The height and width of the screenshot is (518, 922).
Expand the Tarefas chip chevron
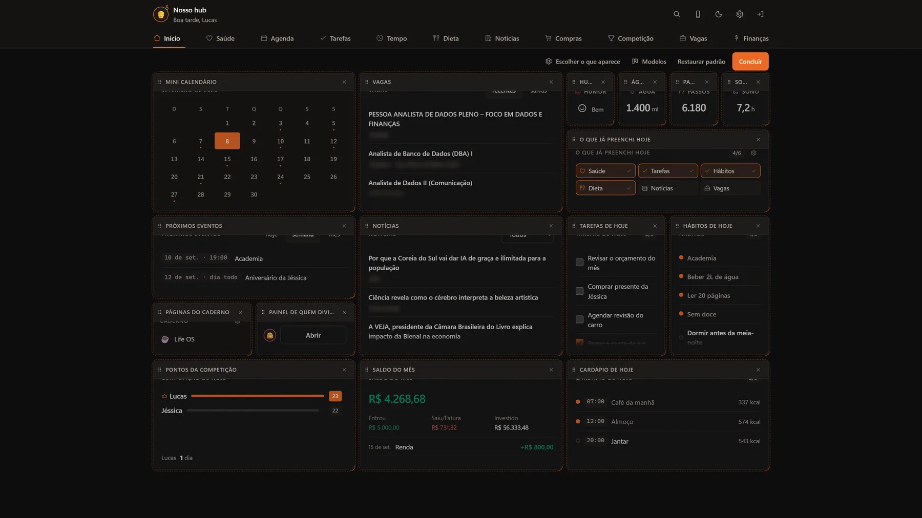[x=691, y=171]
